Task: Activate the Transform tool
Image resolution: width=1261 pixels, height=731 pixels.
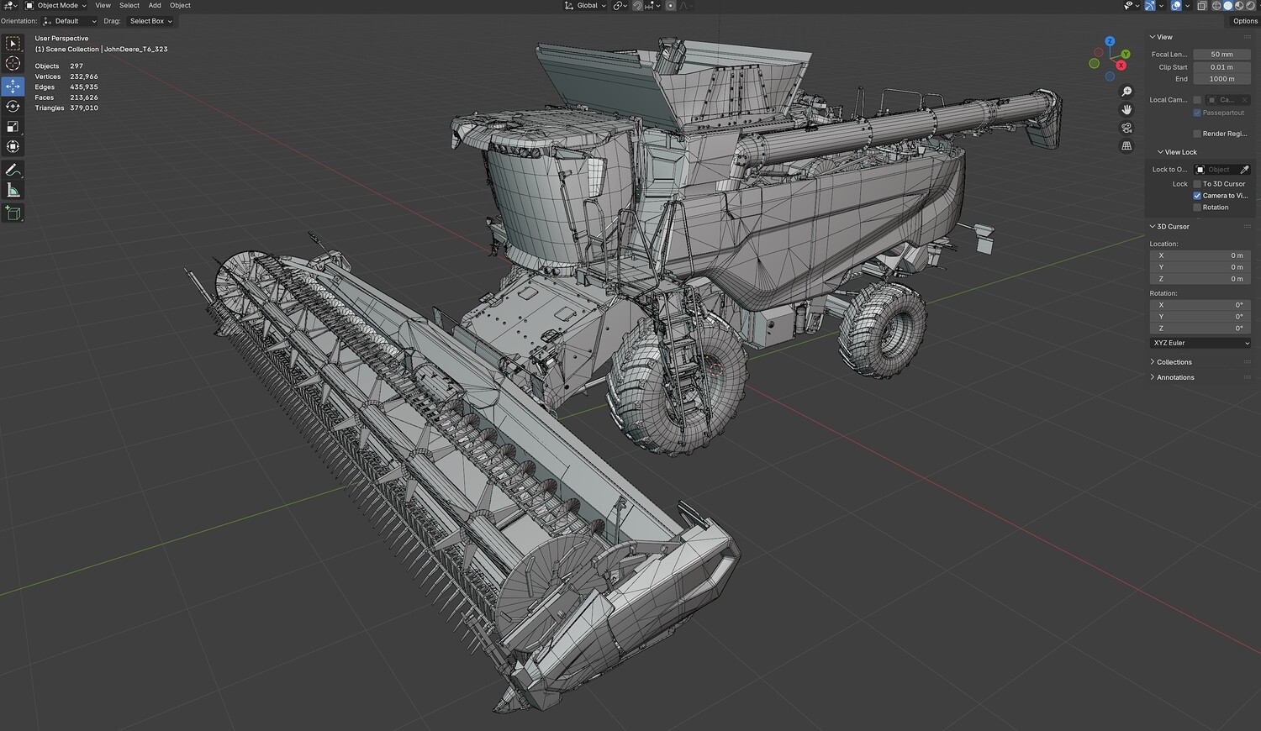Action: click(13, 147)
